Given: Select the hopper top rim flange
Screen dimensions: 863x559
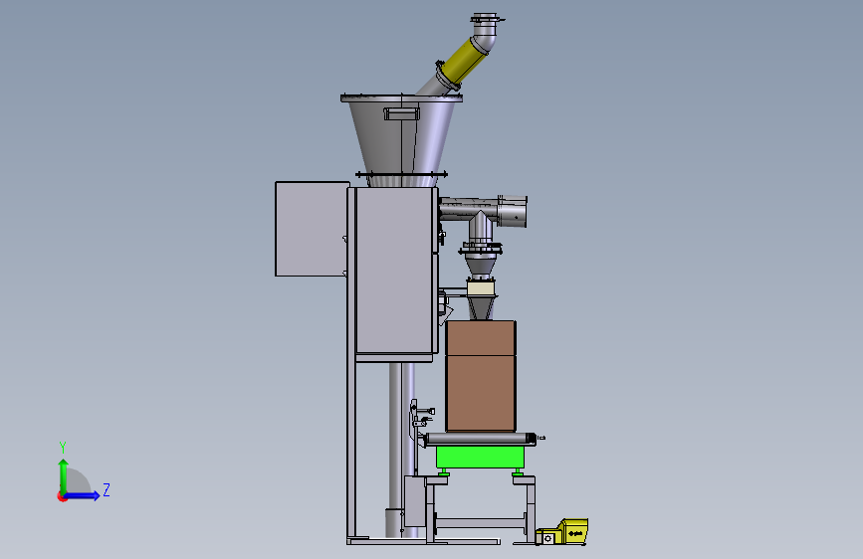Looking at the screenshot, I should tap(401, 98).
